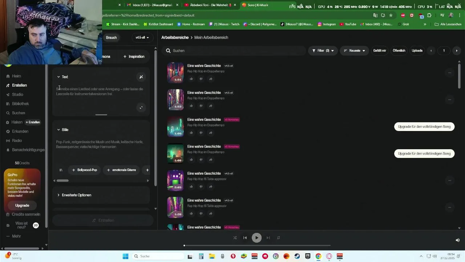Click the Inspiration button
The height and width of the screenshot is (262, 465).
(x=134, y=56)
